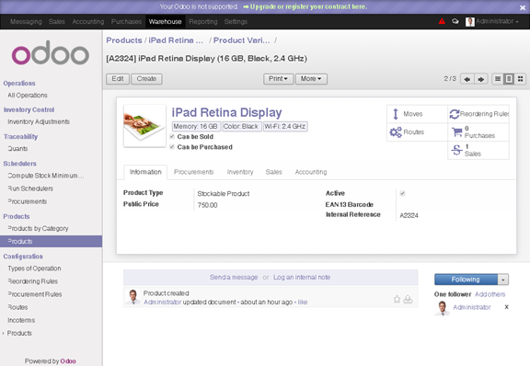Open the More dropdown menu
The height and width of the screenshot is (366, 530).
[x=311, y=79]
